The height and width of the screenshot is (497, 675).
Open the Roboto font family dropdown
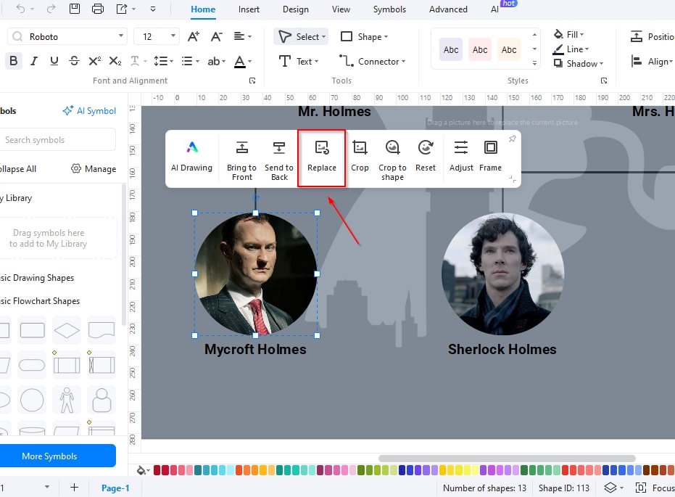[x=121, y=36]
